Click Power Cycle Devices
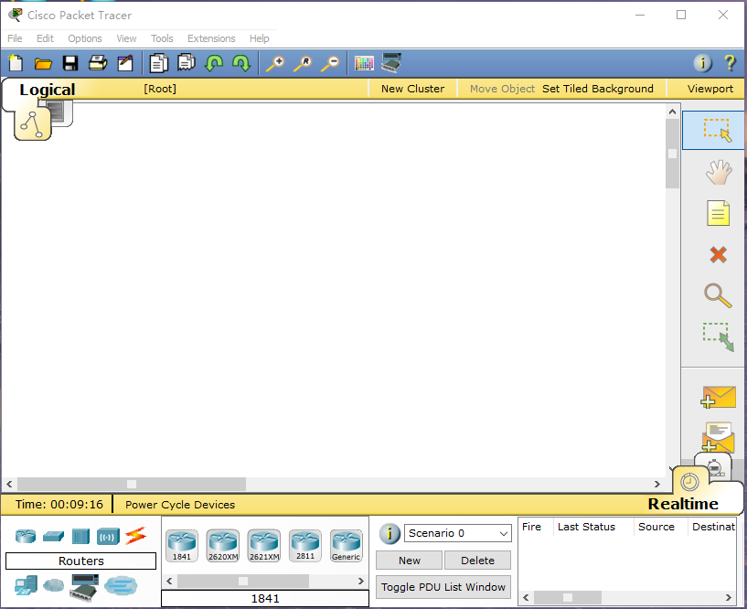 tap(180, 505)
